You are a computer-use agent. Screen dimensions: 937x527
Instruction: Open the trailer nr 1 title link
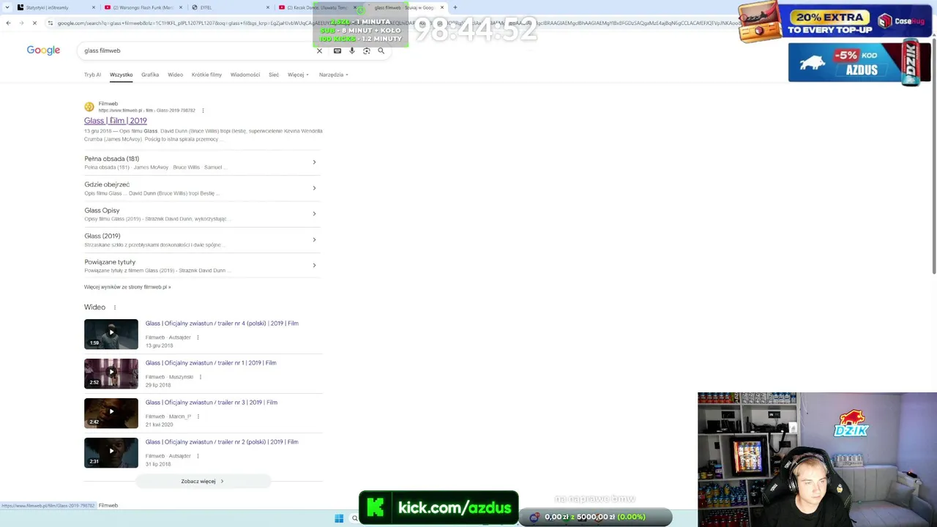coord(211,363)
